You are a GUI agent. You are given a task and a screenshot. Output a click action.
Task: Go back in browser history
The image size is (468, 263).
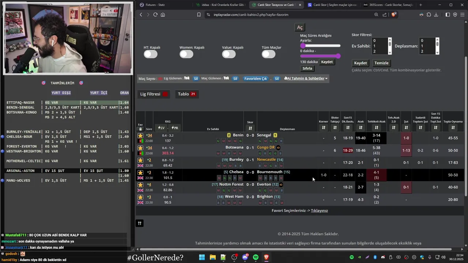point(141,15)
